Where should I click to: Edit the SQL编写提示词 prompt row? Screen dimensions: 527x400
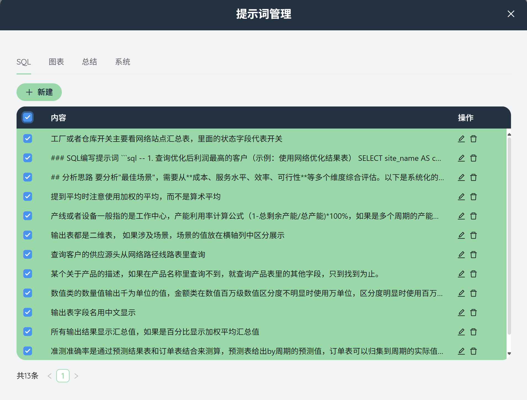point(461,158)
